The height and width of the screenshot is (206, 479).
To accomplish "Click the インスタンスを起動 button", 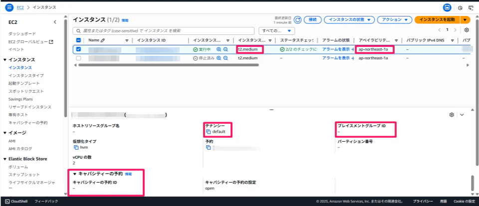I will (437, 19).
